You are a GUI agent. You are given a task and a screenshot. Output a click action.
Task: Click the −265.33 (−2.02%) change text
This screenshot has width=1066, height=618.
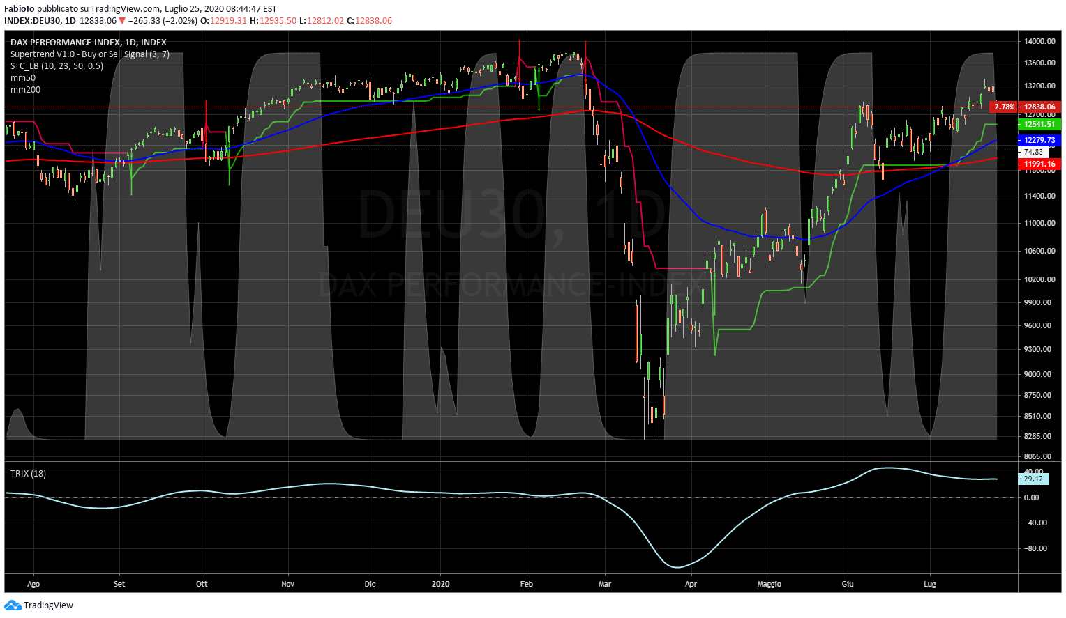coord(163,21)
